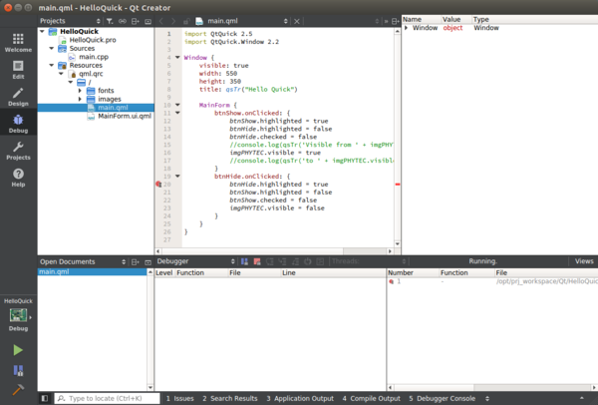This screenshot has width=598, height=405.
Task: Open the Debugger Console pane
Action: point(443,398)
